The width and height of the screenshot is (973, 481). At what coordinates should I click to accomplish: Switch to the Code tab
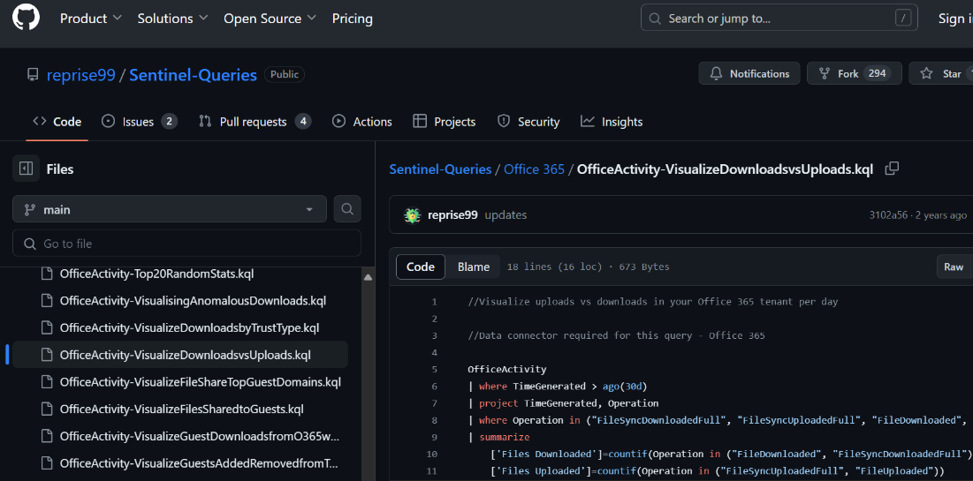[x=57, y=122]
